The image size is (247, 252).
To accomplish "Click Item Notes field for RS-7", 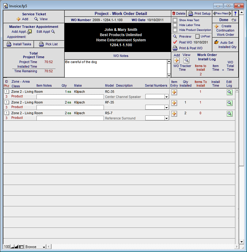I will pyautogui.click(x=70, y=118).
